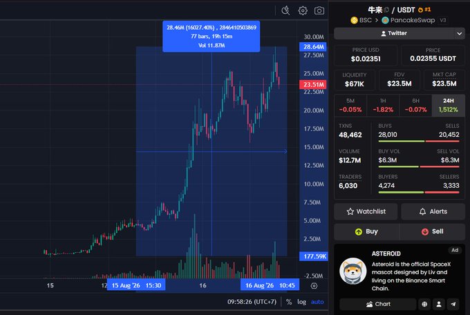The height and width of the screenshot is (315, 470).
Task: Click the 28.64M measurement top price label
Action: point(313,47)
